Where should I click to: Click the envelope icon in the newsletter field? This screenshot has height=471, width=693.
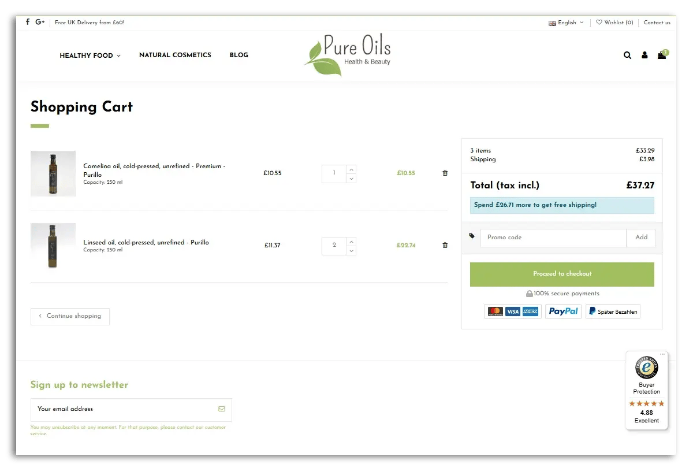pyautogui.click(x=222, y=409)
